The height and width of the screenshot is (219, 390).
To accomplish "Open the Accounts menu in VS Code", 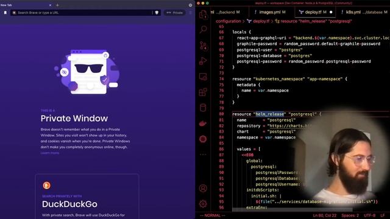I will [203, 188].
